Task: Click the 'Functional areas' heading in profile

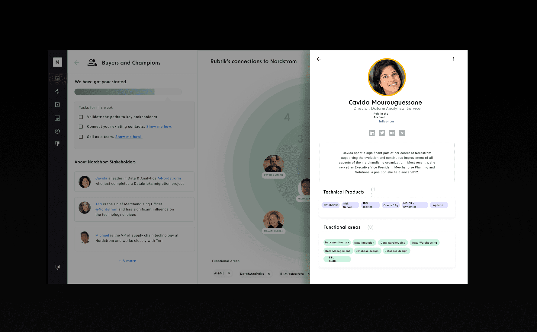Action: coord(342,227)
